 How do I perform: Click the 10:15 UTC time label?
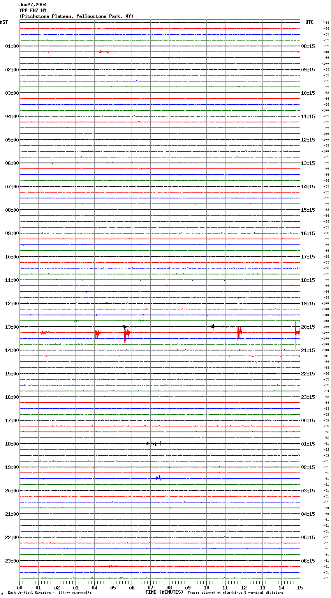pyautogui.click(x=308, y=93)
